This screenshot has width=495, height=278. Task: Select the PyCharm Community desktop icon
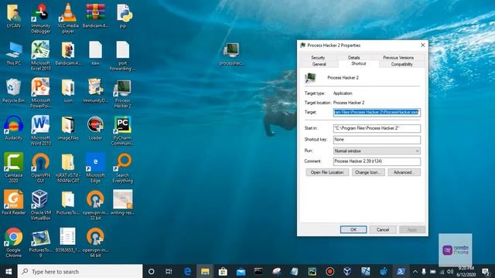(x=122, y=131)
